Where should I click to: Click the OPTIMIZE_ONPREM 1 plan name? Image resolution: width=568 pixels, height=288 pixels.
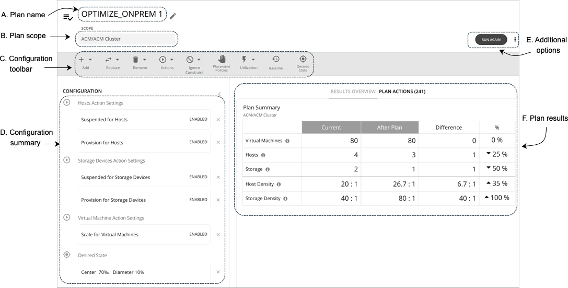pos(122,14)
